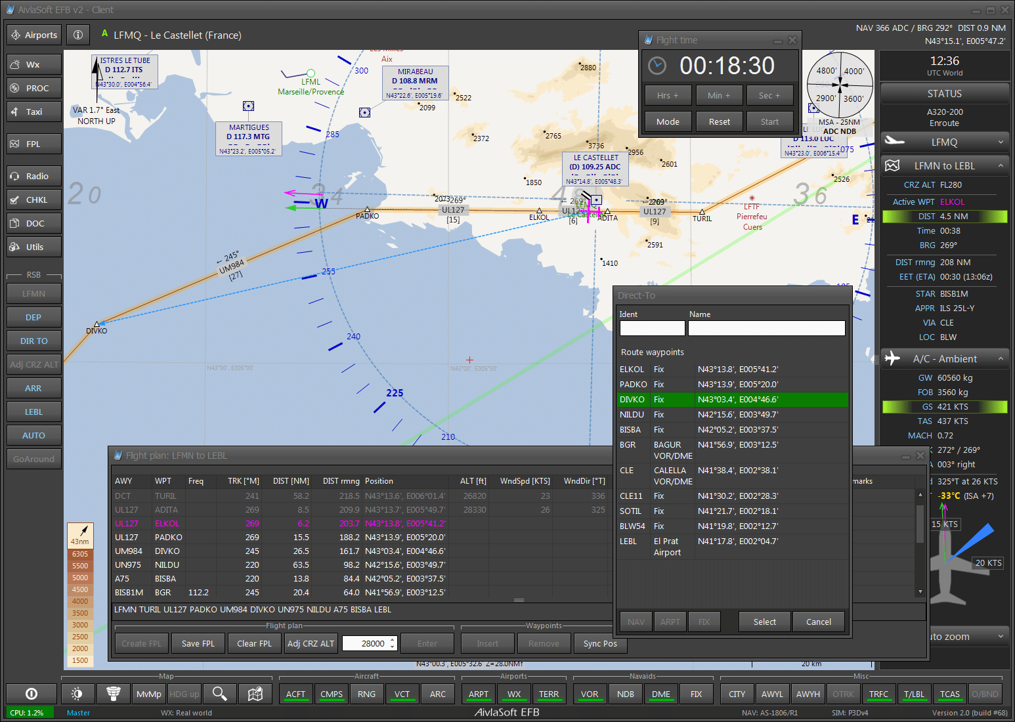Collapse the A/C - Ambient section

click(1001, 359)
